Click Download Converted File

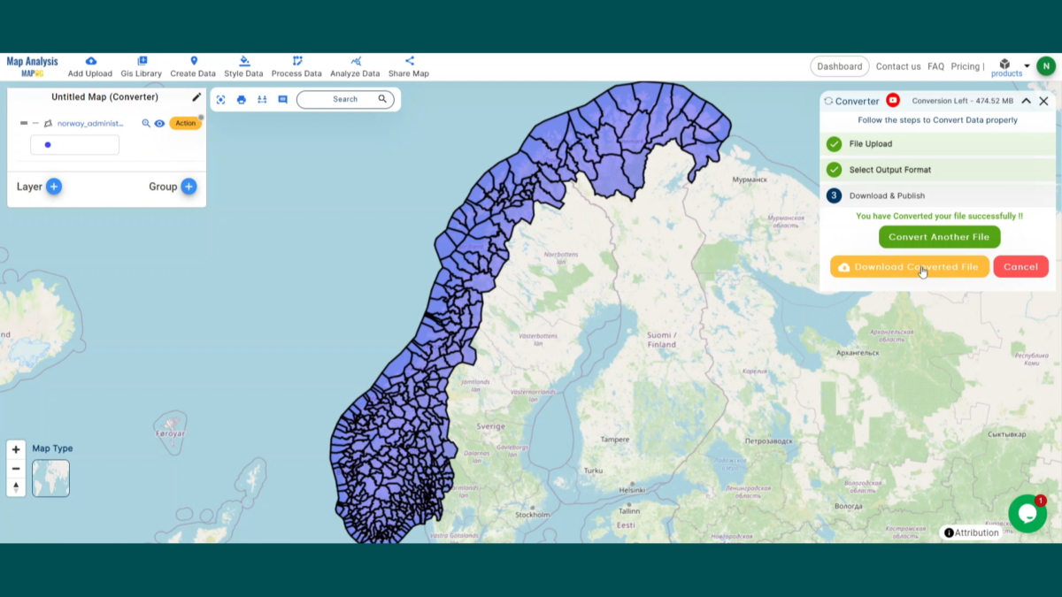pos(910,266)
